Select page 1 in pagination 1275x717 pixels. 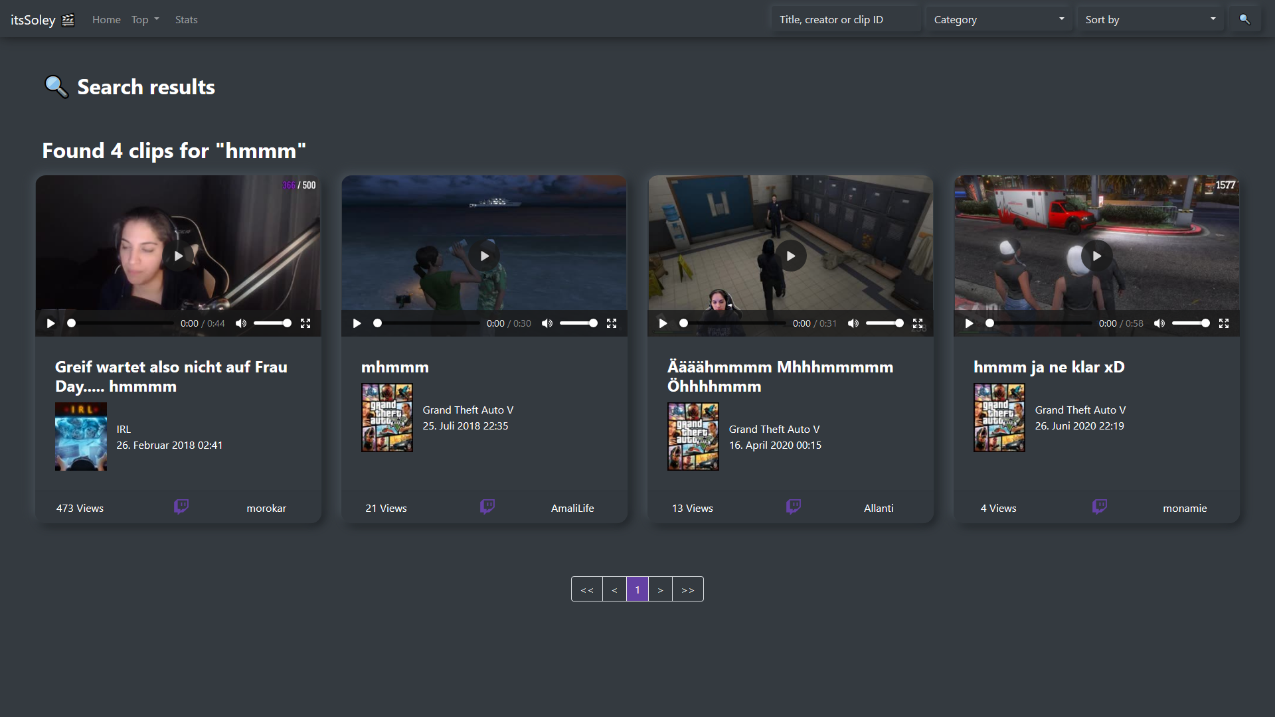pyautogui.click(x=637, y=590)
